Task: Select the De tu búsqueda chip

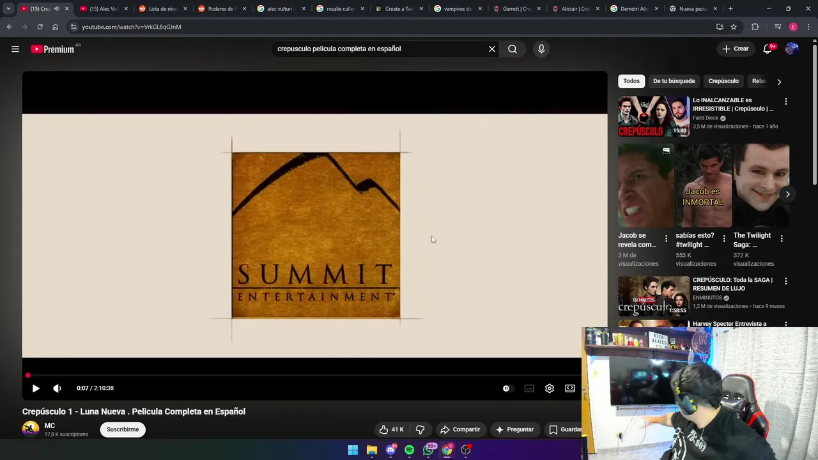Action: (x=674, y=81)
